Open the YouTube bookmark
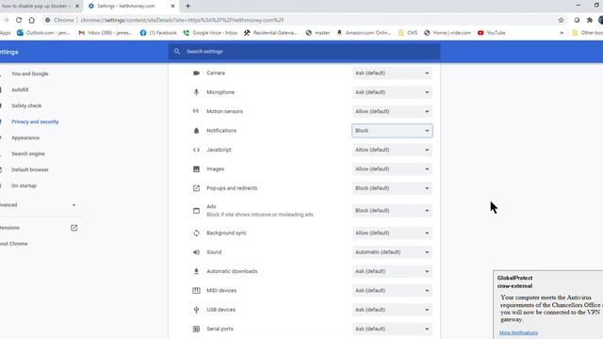 [x=492, y=33]
